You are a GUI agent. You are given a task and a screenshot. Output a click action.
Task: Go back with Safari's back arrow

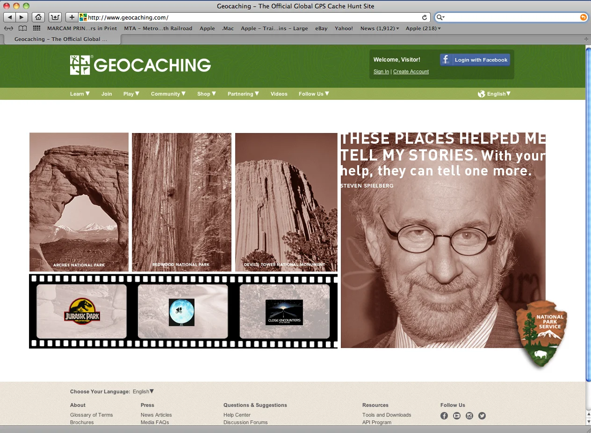click(x=10, y=17)
